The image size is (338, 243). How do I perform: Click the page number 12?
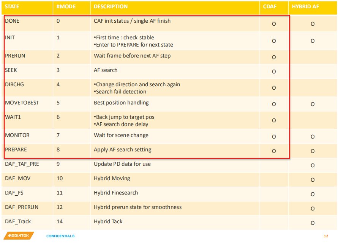326,236
